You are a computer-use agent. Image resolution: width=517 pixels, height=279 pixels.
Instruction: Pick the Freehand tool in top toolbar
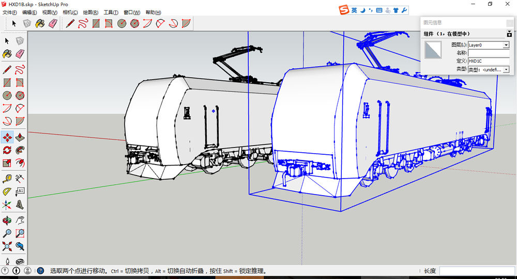pos(83,23)
